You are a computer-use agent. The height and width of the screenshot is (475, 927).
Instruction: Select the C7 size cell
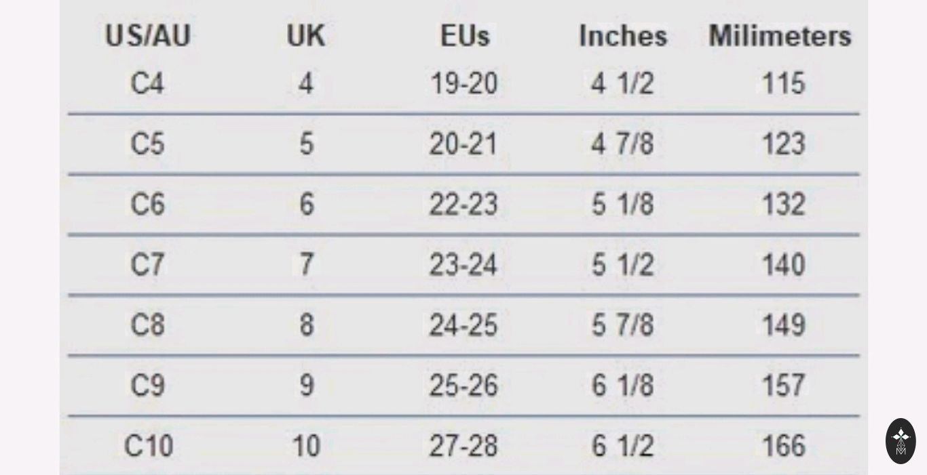[147, 265]
